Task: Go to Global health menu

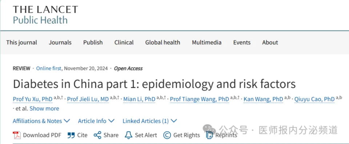Action: pyautogui.click(x=163, y=43)
